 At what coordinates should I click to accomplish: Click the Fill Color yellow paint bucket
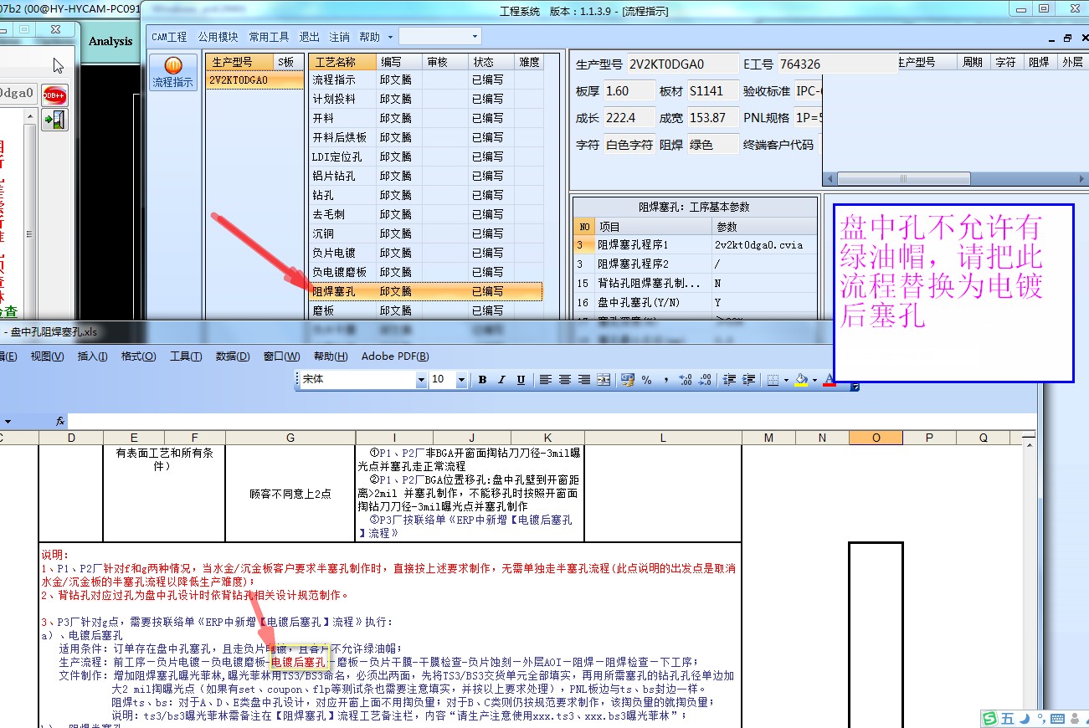801,379
